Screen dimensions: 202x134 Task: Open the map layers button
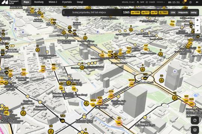pos(195,130)
